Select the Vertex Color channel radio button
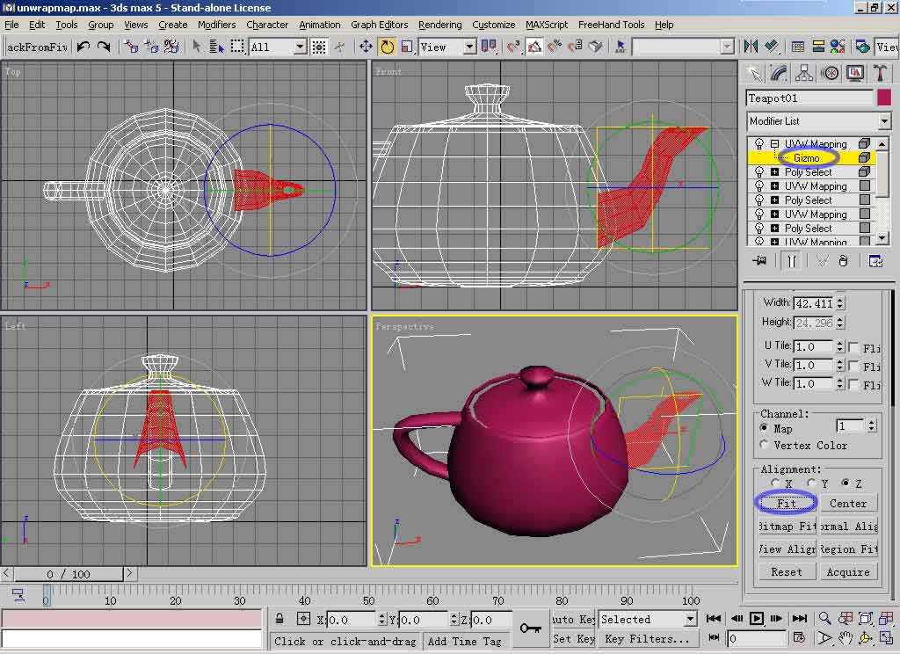Viewport: 900px width, 654px height. click(x=764, y=446)
